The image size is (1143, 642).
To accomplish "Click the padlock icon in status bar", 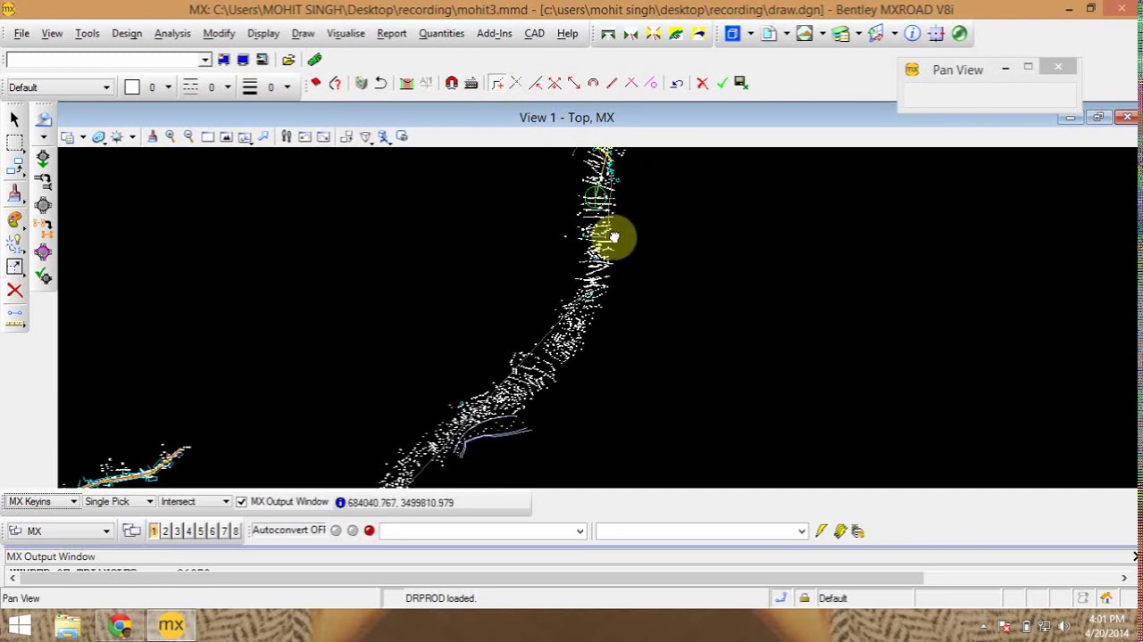I will pos(804,598).
